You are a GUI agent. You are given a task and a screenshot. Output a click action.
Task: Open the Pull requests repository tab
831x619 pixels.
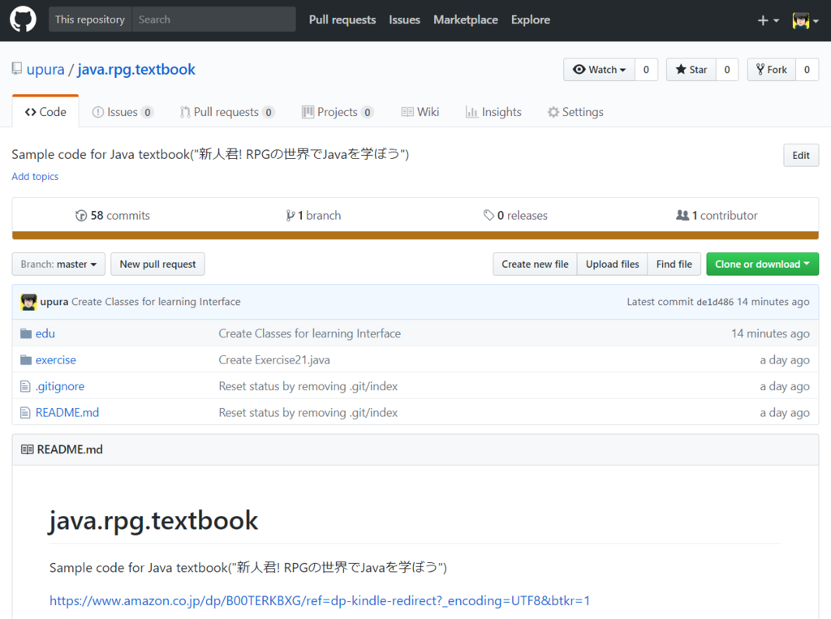[227, 112]
